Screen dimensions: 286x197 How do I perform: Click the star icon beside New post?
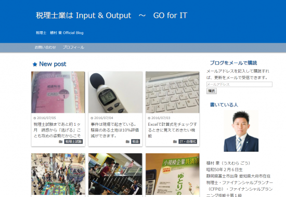35,64
